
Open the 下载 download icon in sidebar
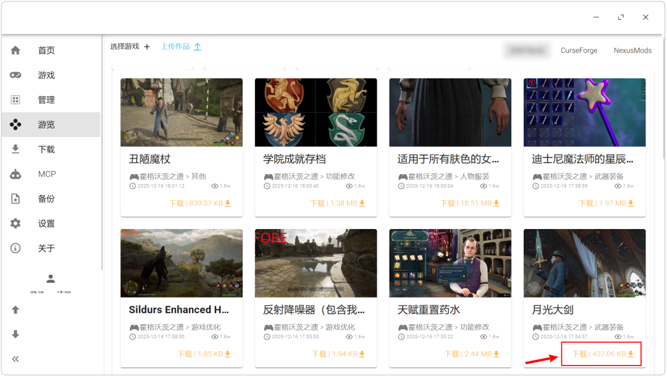click(x=15, y=149)
